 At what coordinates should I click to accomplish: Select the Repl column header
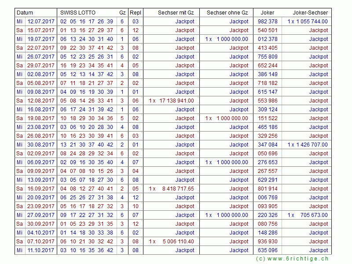pos(136,13)
